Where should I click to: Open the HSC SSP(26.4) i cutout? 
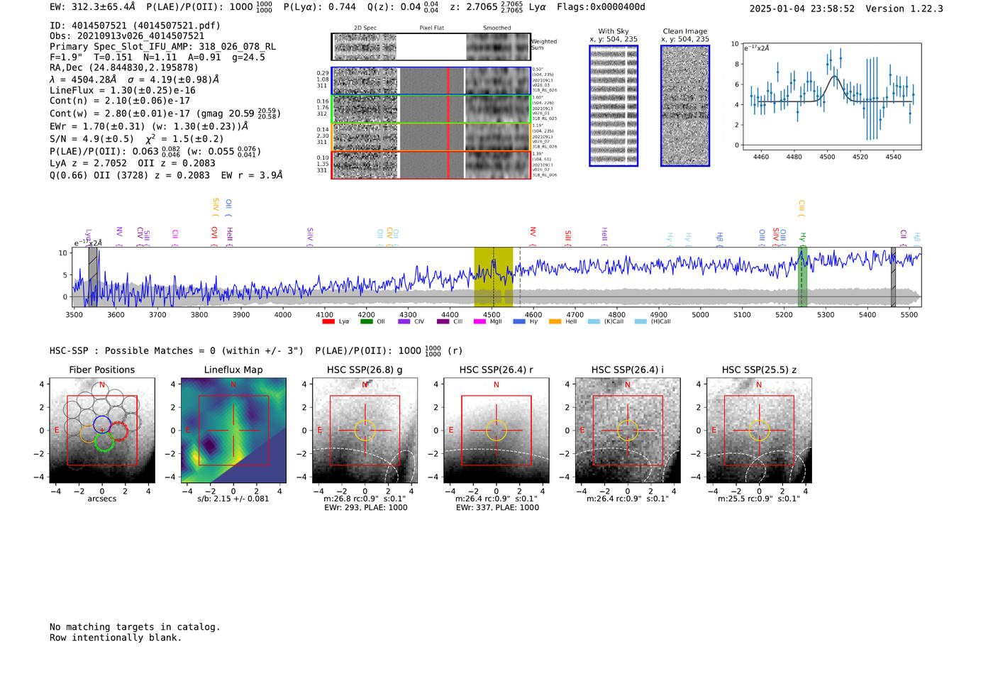coord(628,431)
